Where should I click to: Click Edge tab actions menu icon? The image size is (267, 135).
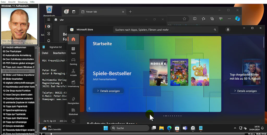[74, 12]
